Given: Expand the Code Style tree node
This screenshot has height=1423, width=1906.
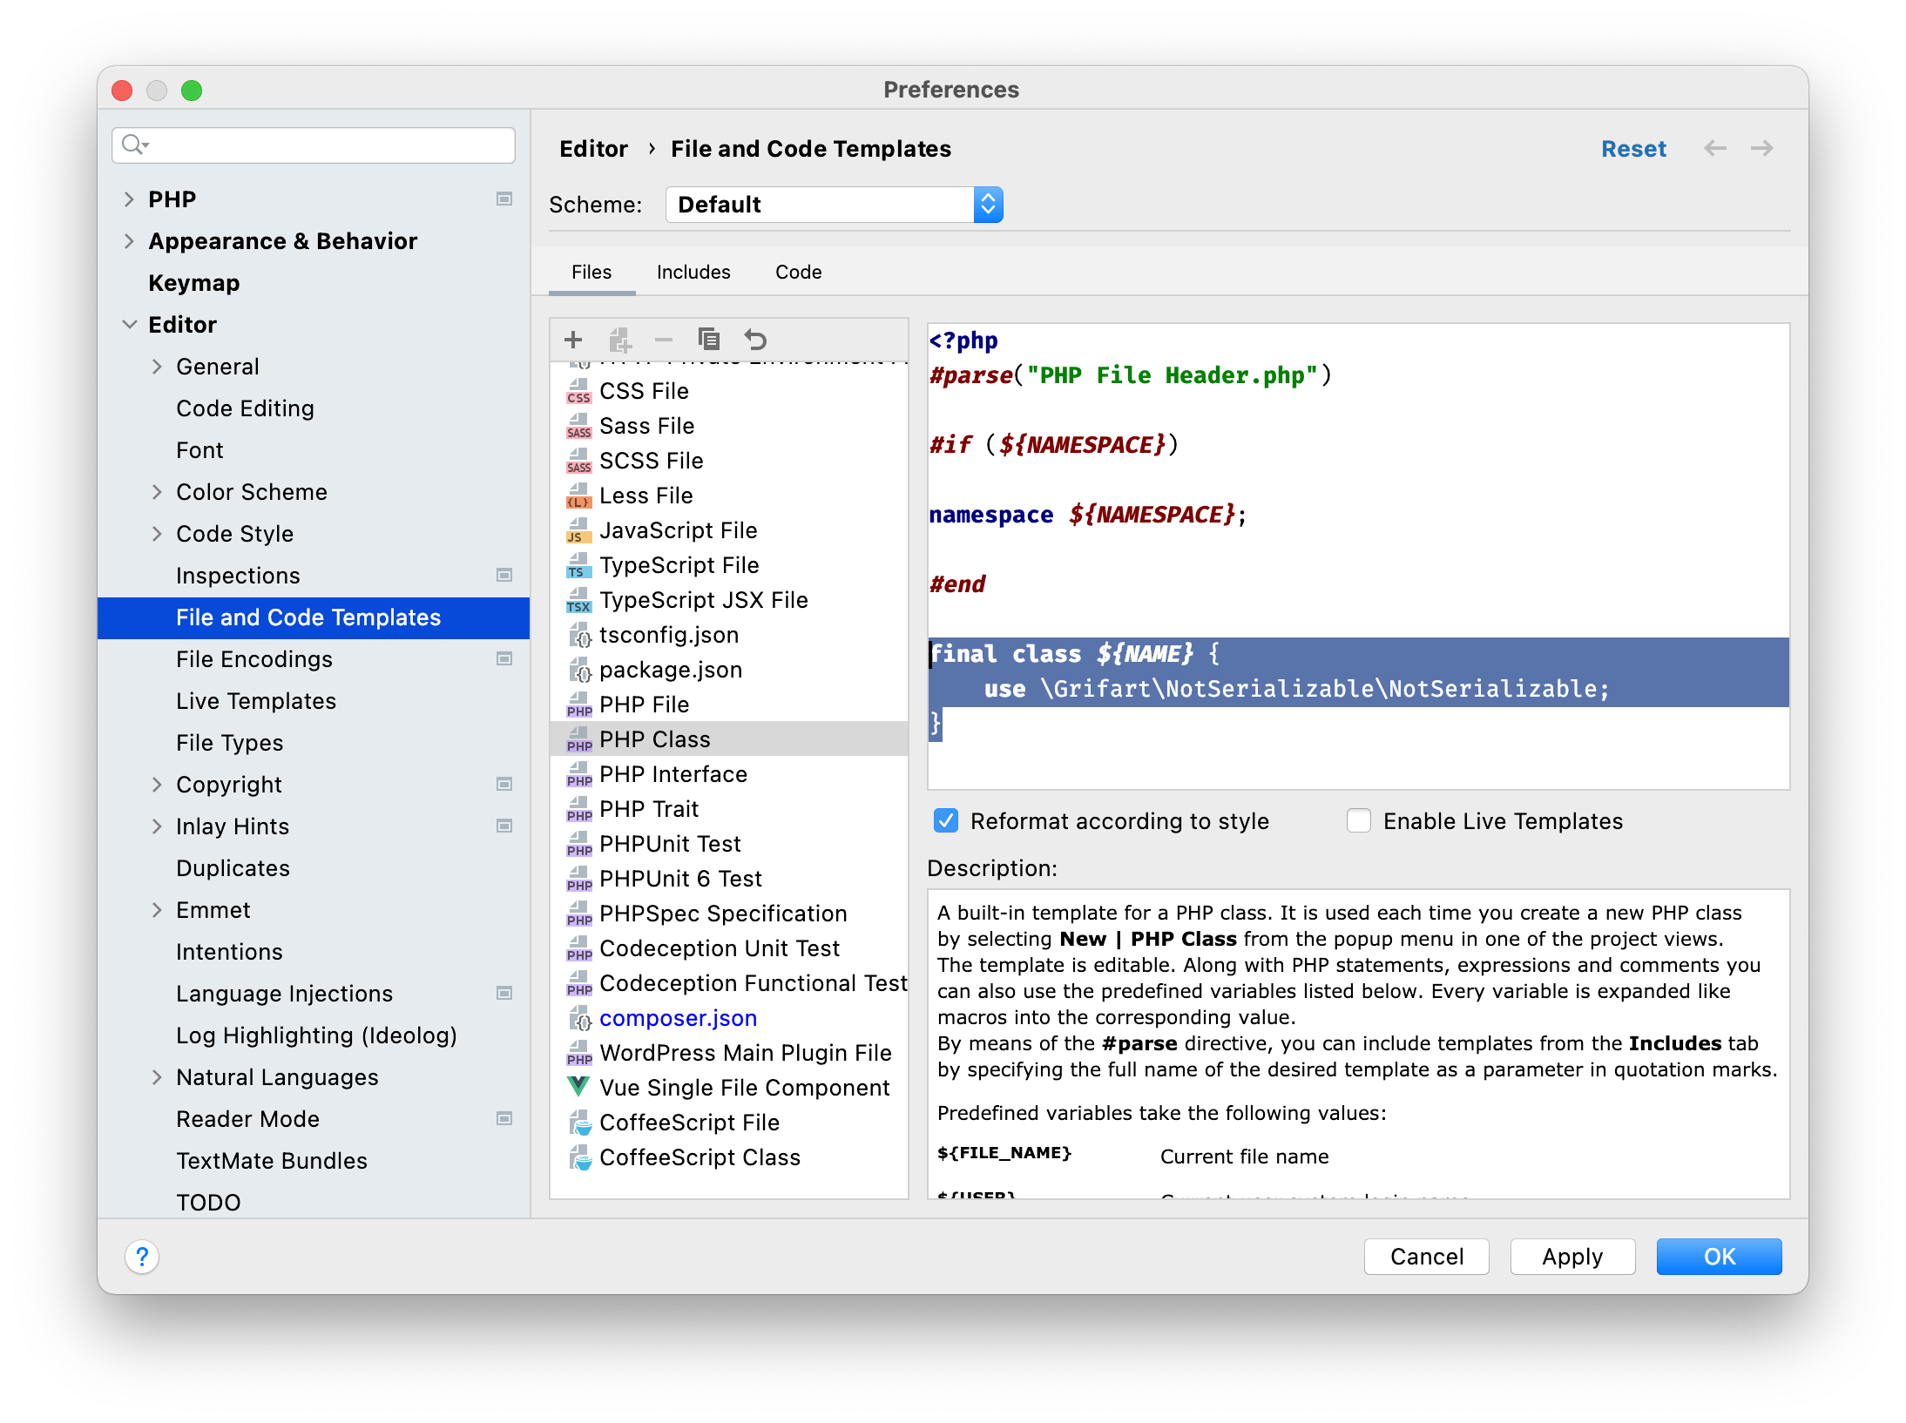Looking at the screenshot, I should pos(157,534).
